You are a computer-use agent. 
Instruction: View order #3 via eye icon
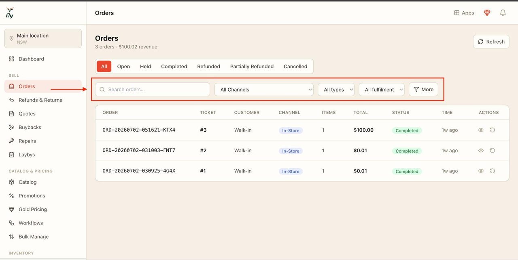[x=481, y=130]
